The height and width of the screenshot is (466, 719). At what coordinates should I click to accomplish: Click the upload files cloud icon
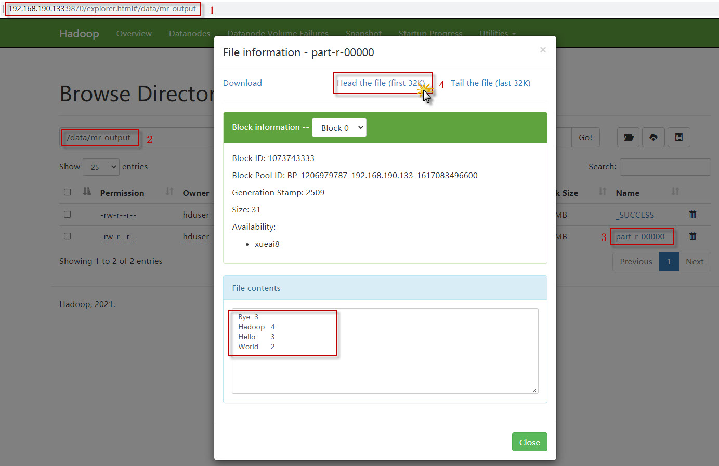coord(653,137)
